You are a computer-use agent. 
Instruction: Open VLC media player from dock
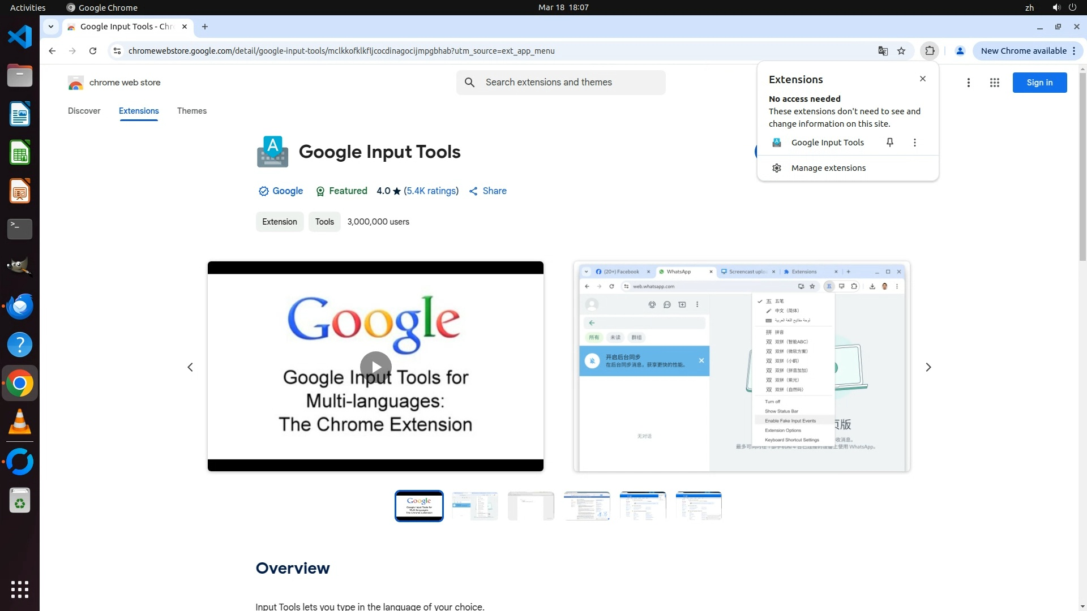[x=20, y=422]
